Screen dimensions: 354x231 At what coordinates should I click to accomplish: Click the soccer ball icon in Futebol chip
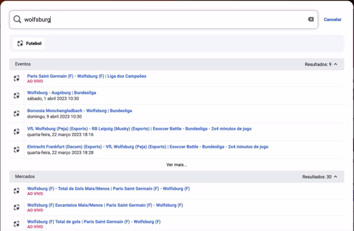pyautogui.click(x=20, y=43)
